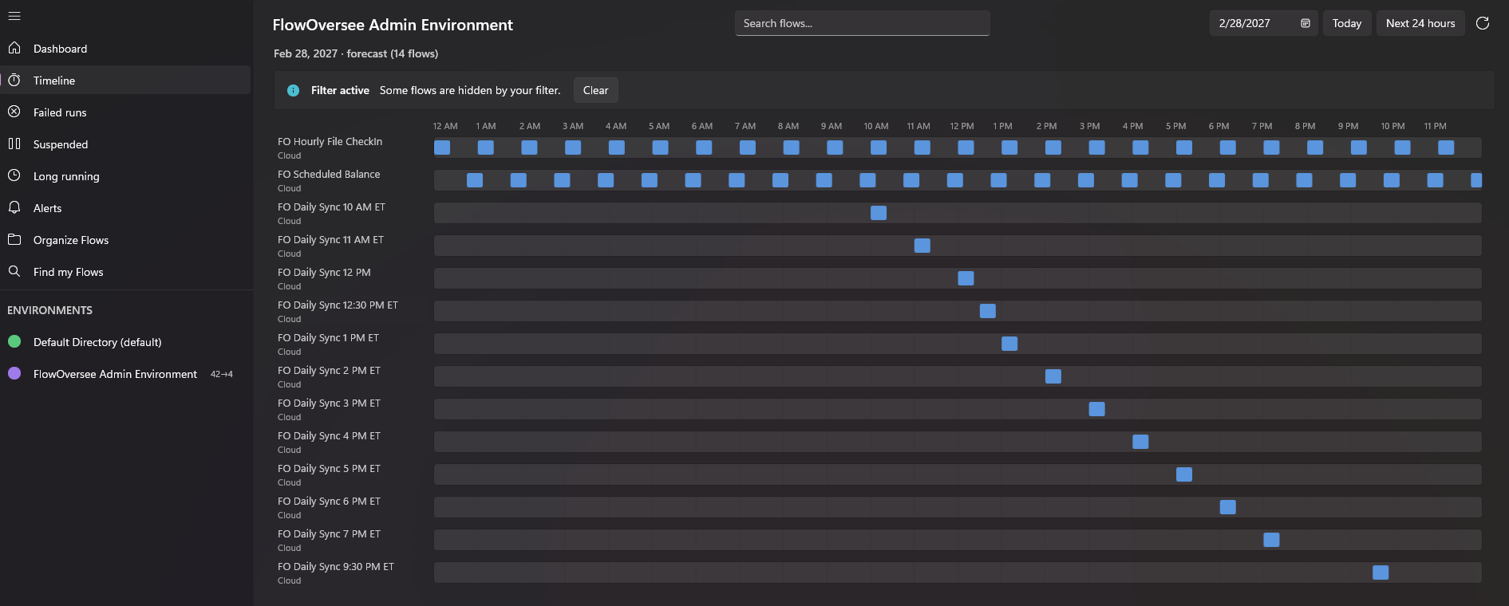This screenshot has width=1509, height=606.
Task: Click the Next 24 hours button
Action: click(x=1420, y=23)
